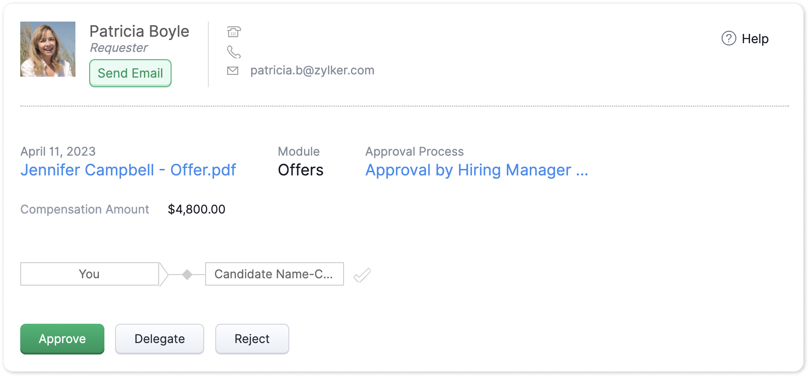Screen dimensions: 809x377
Task: Click the Help text link
Action: pyautogui.click(x=755, y=39)
